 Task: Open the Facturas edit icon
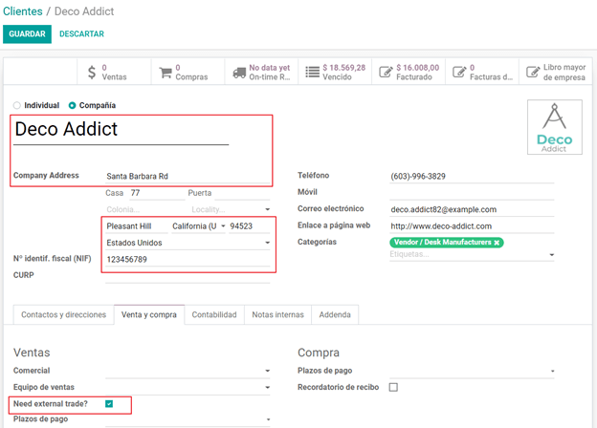click(x=458, y=72)
